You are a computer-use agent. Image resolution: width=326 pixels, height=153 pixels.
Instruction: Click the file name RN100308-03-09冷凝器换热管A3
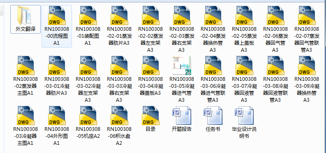point(307,89)
